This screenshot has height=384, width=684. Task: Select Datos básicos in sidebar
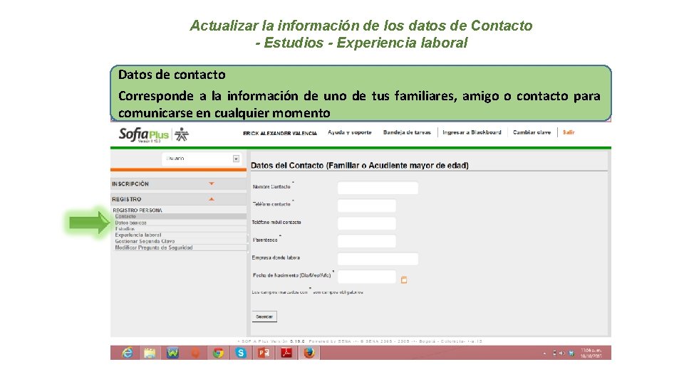(130, 223)
